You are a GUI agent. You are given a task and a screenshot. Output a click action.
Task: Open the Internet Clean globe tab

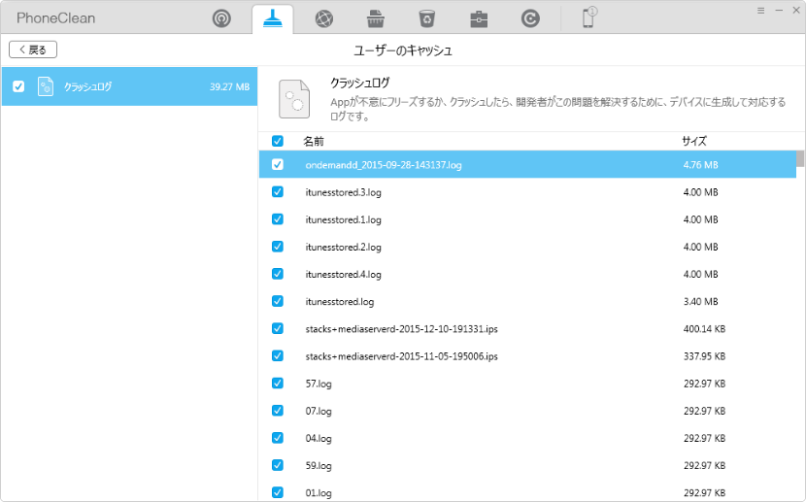323,19
